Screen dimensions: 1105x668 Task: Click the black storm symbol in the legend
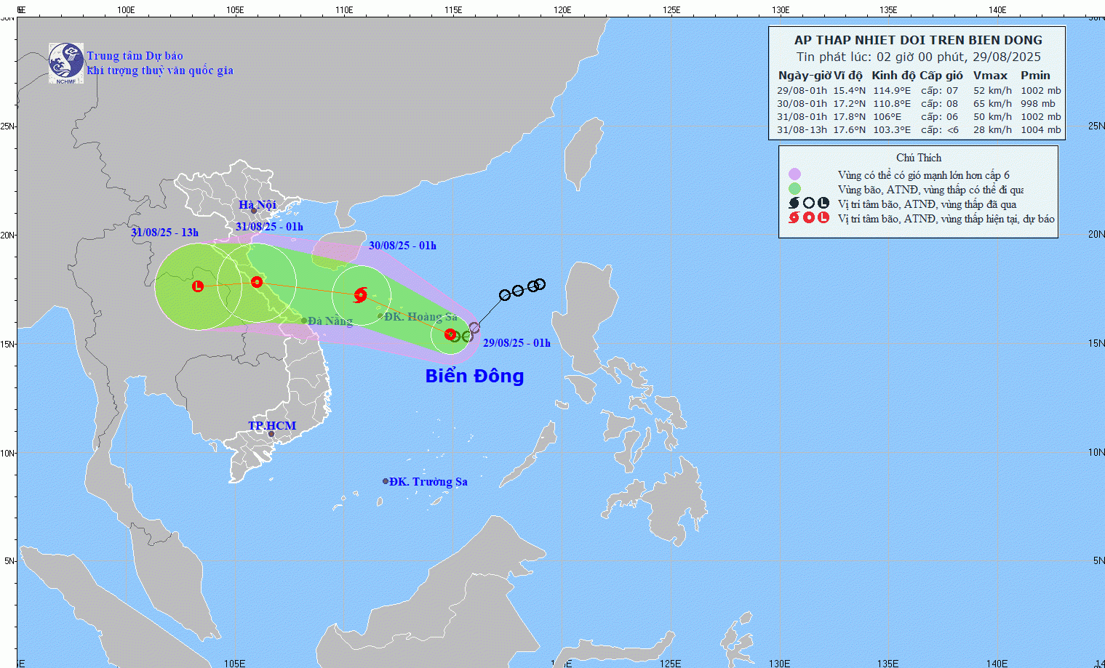pyautogui.click(x=794, y=204)
